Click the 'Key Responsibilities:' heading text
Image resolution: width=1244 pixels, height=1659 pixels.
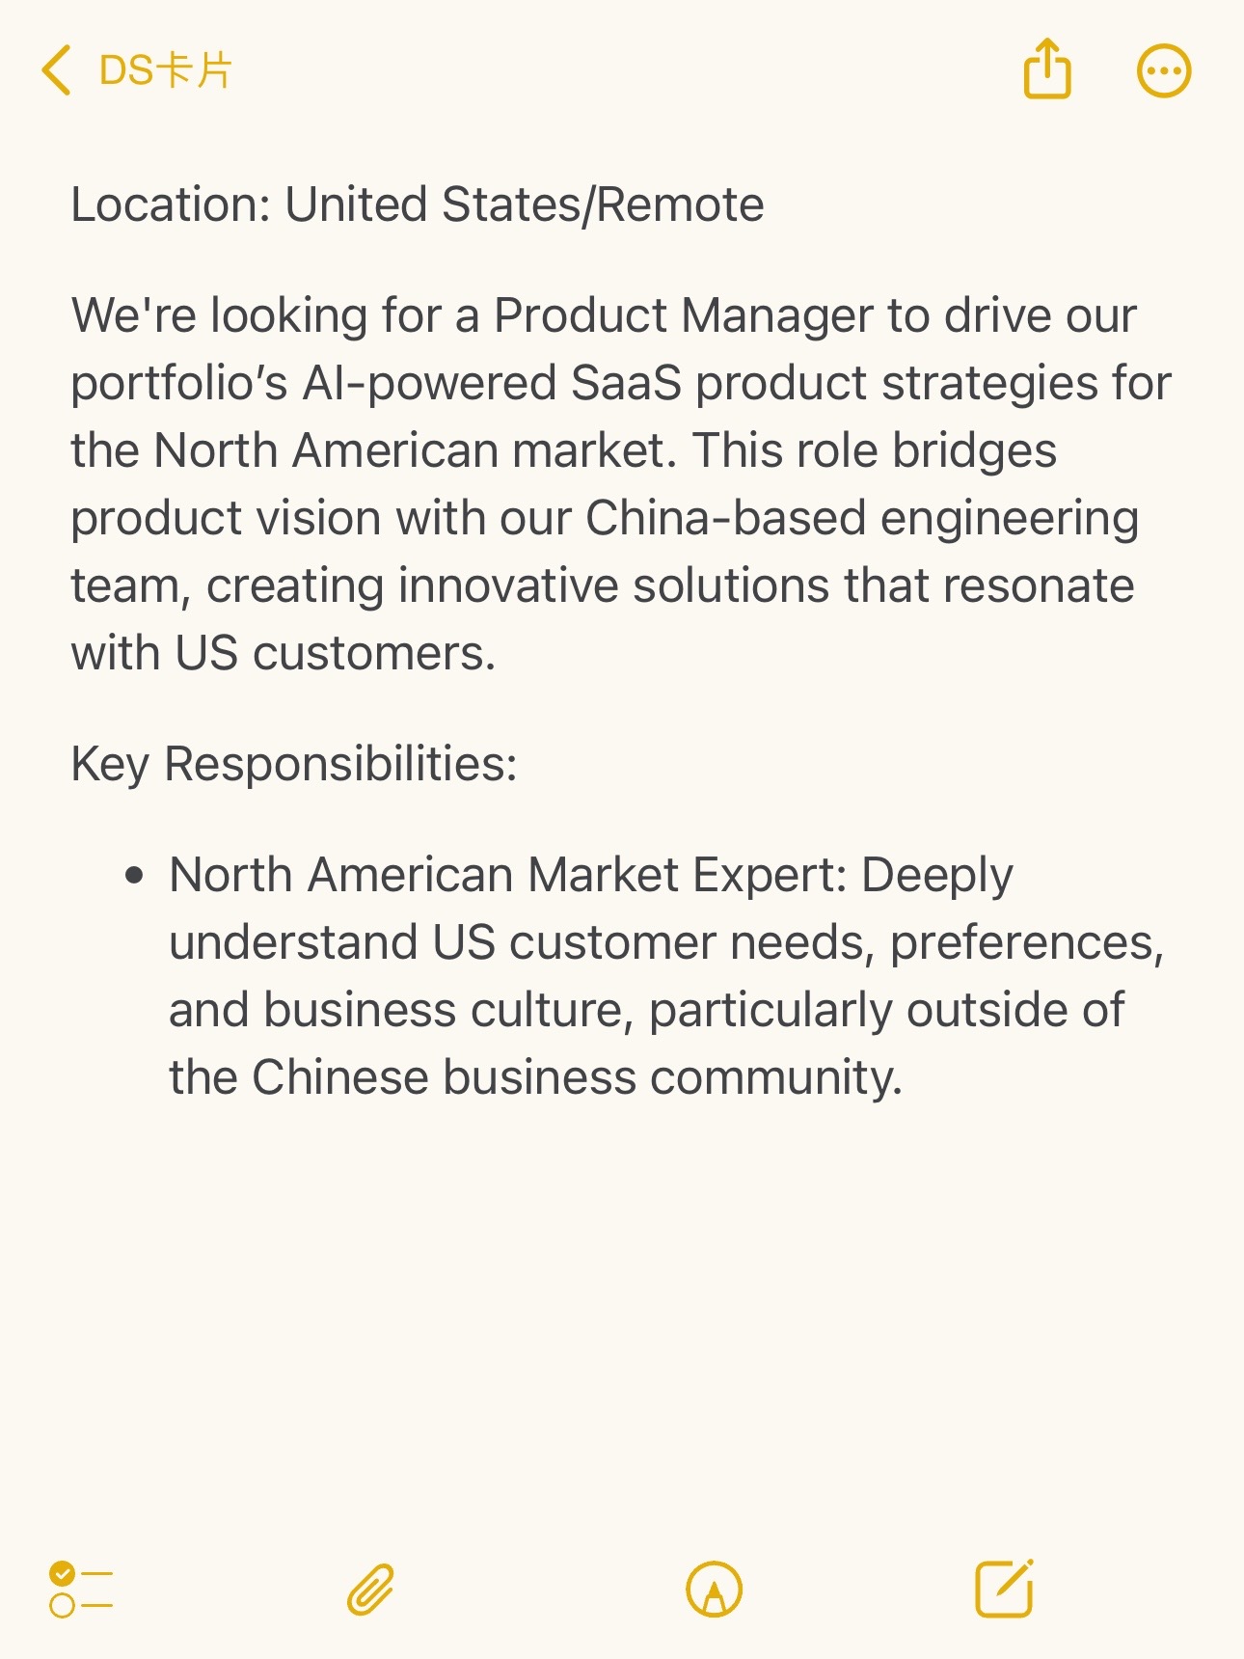tap(294, 764)
